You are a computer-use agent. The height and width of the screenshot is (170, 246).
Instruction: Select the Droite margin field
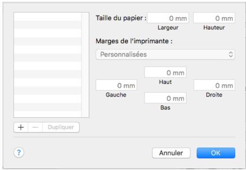(214, 85)
